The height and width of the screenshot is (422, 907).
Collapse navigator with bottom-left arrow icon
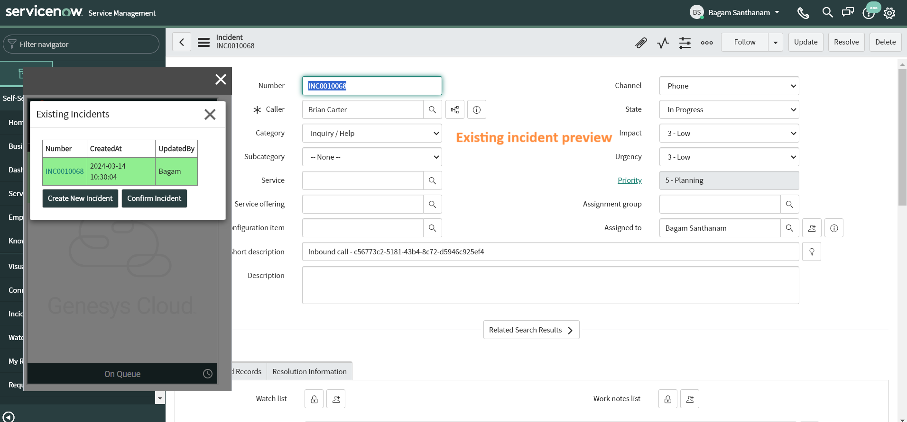point(9,417)
